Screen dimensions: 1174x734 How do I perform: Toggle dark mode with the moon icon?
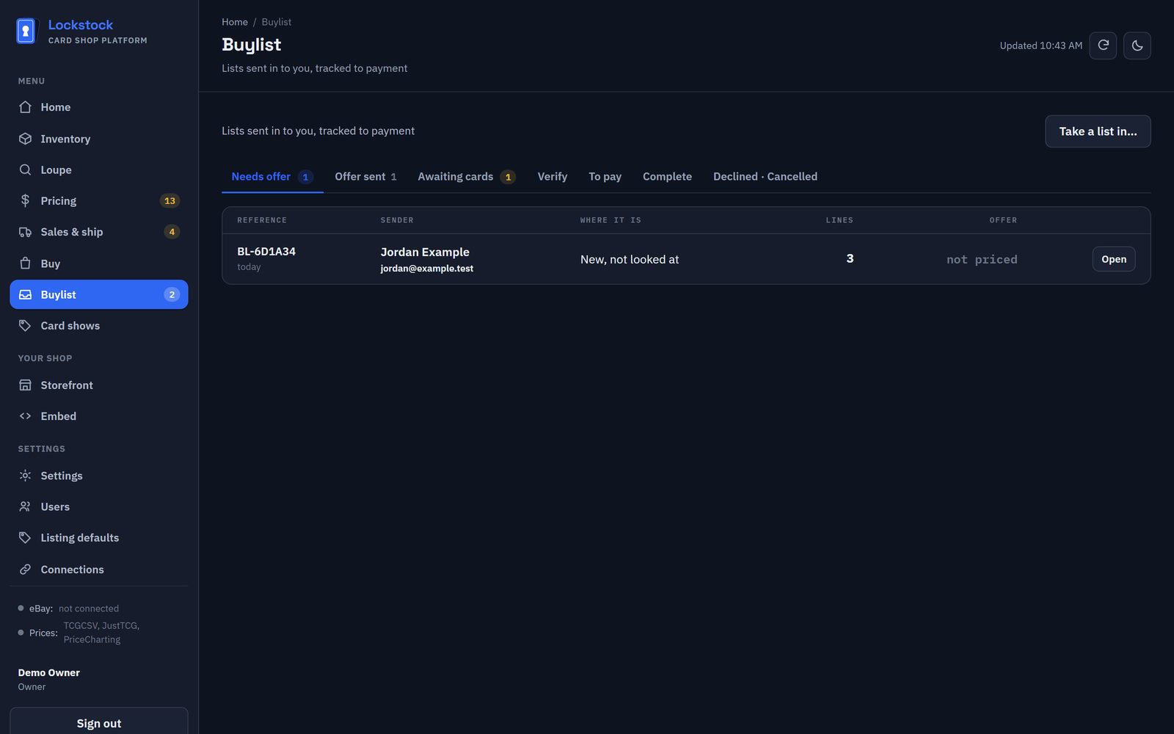[x=1137, y=46]
